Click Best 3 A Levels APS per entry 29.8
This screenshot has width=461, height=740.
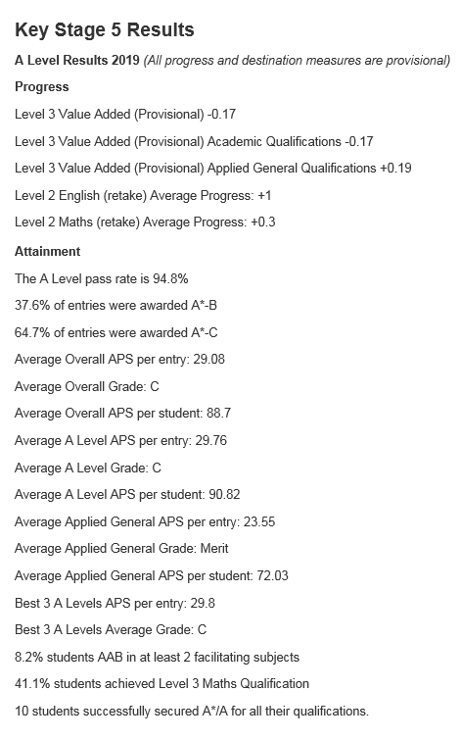pyautogui.click(x=115, y=603)
